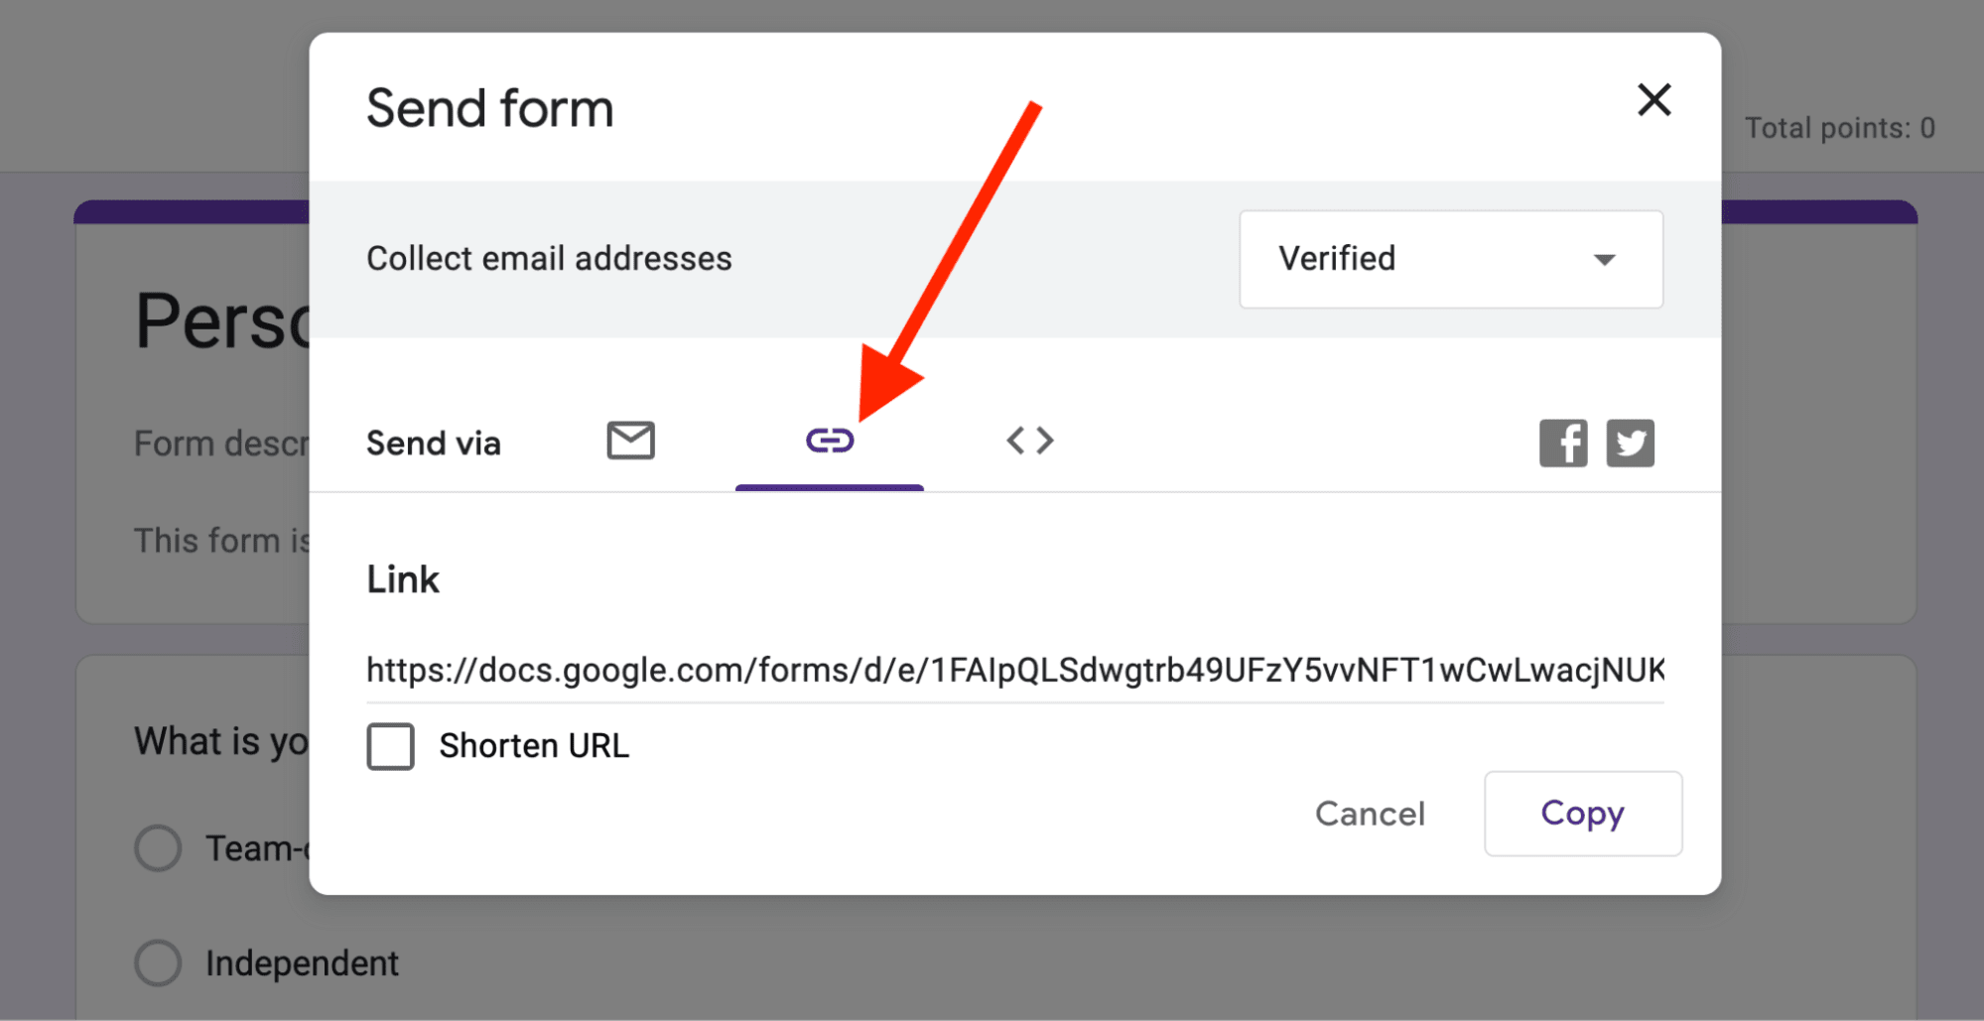Image resolution: width=1984 pixels, height=1021 pixels.
Task: Share the form via the Twitter icon
Action: pyautogui.click(x=1631, y=443)
